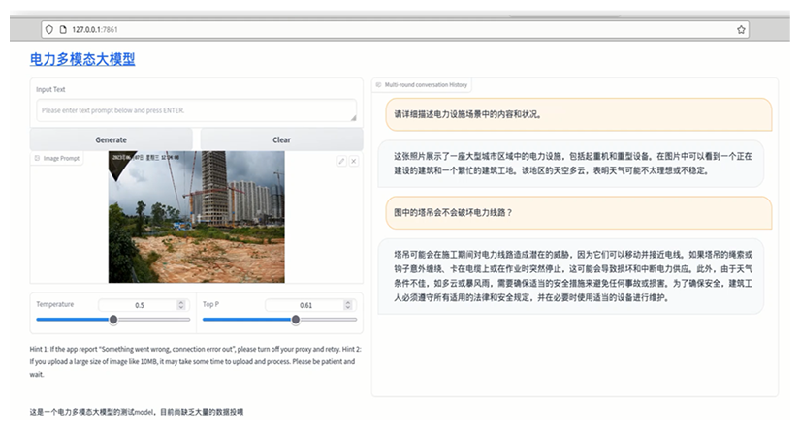
Task: Click the Image Prompt label icon
Action: tap(37, 157)
